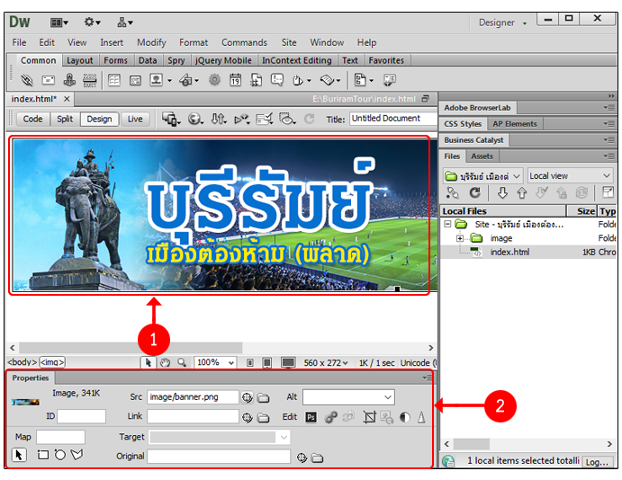Select the Rectangle Hotspot tool

coord(42,456)
